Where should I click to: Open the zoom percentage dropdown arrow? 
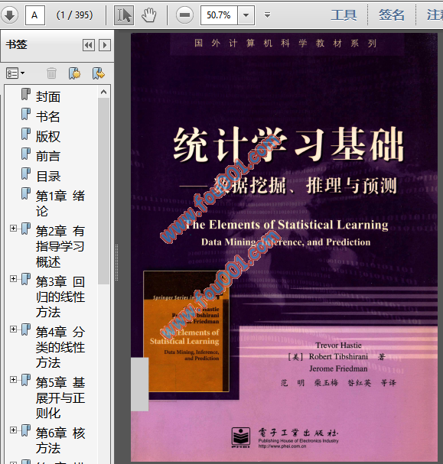[246, 15]
